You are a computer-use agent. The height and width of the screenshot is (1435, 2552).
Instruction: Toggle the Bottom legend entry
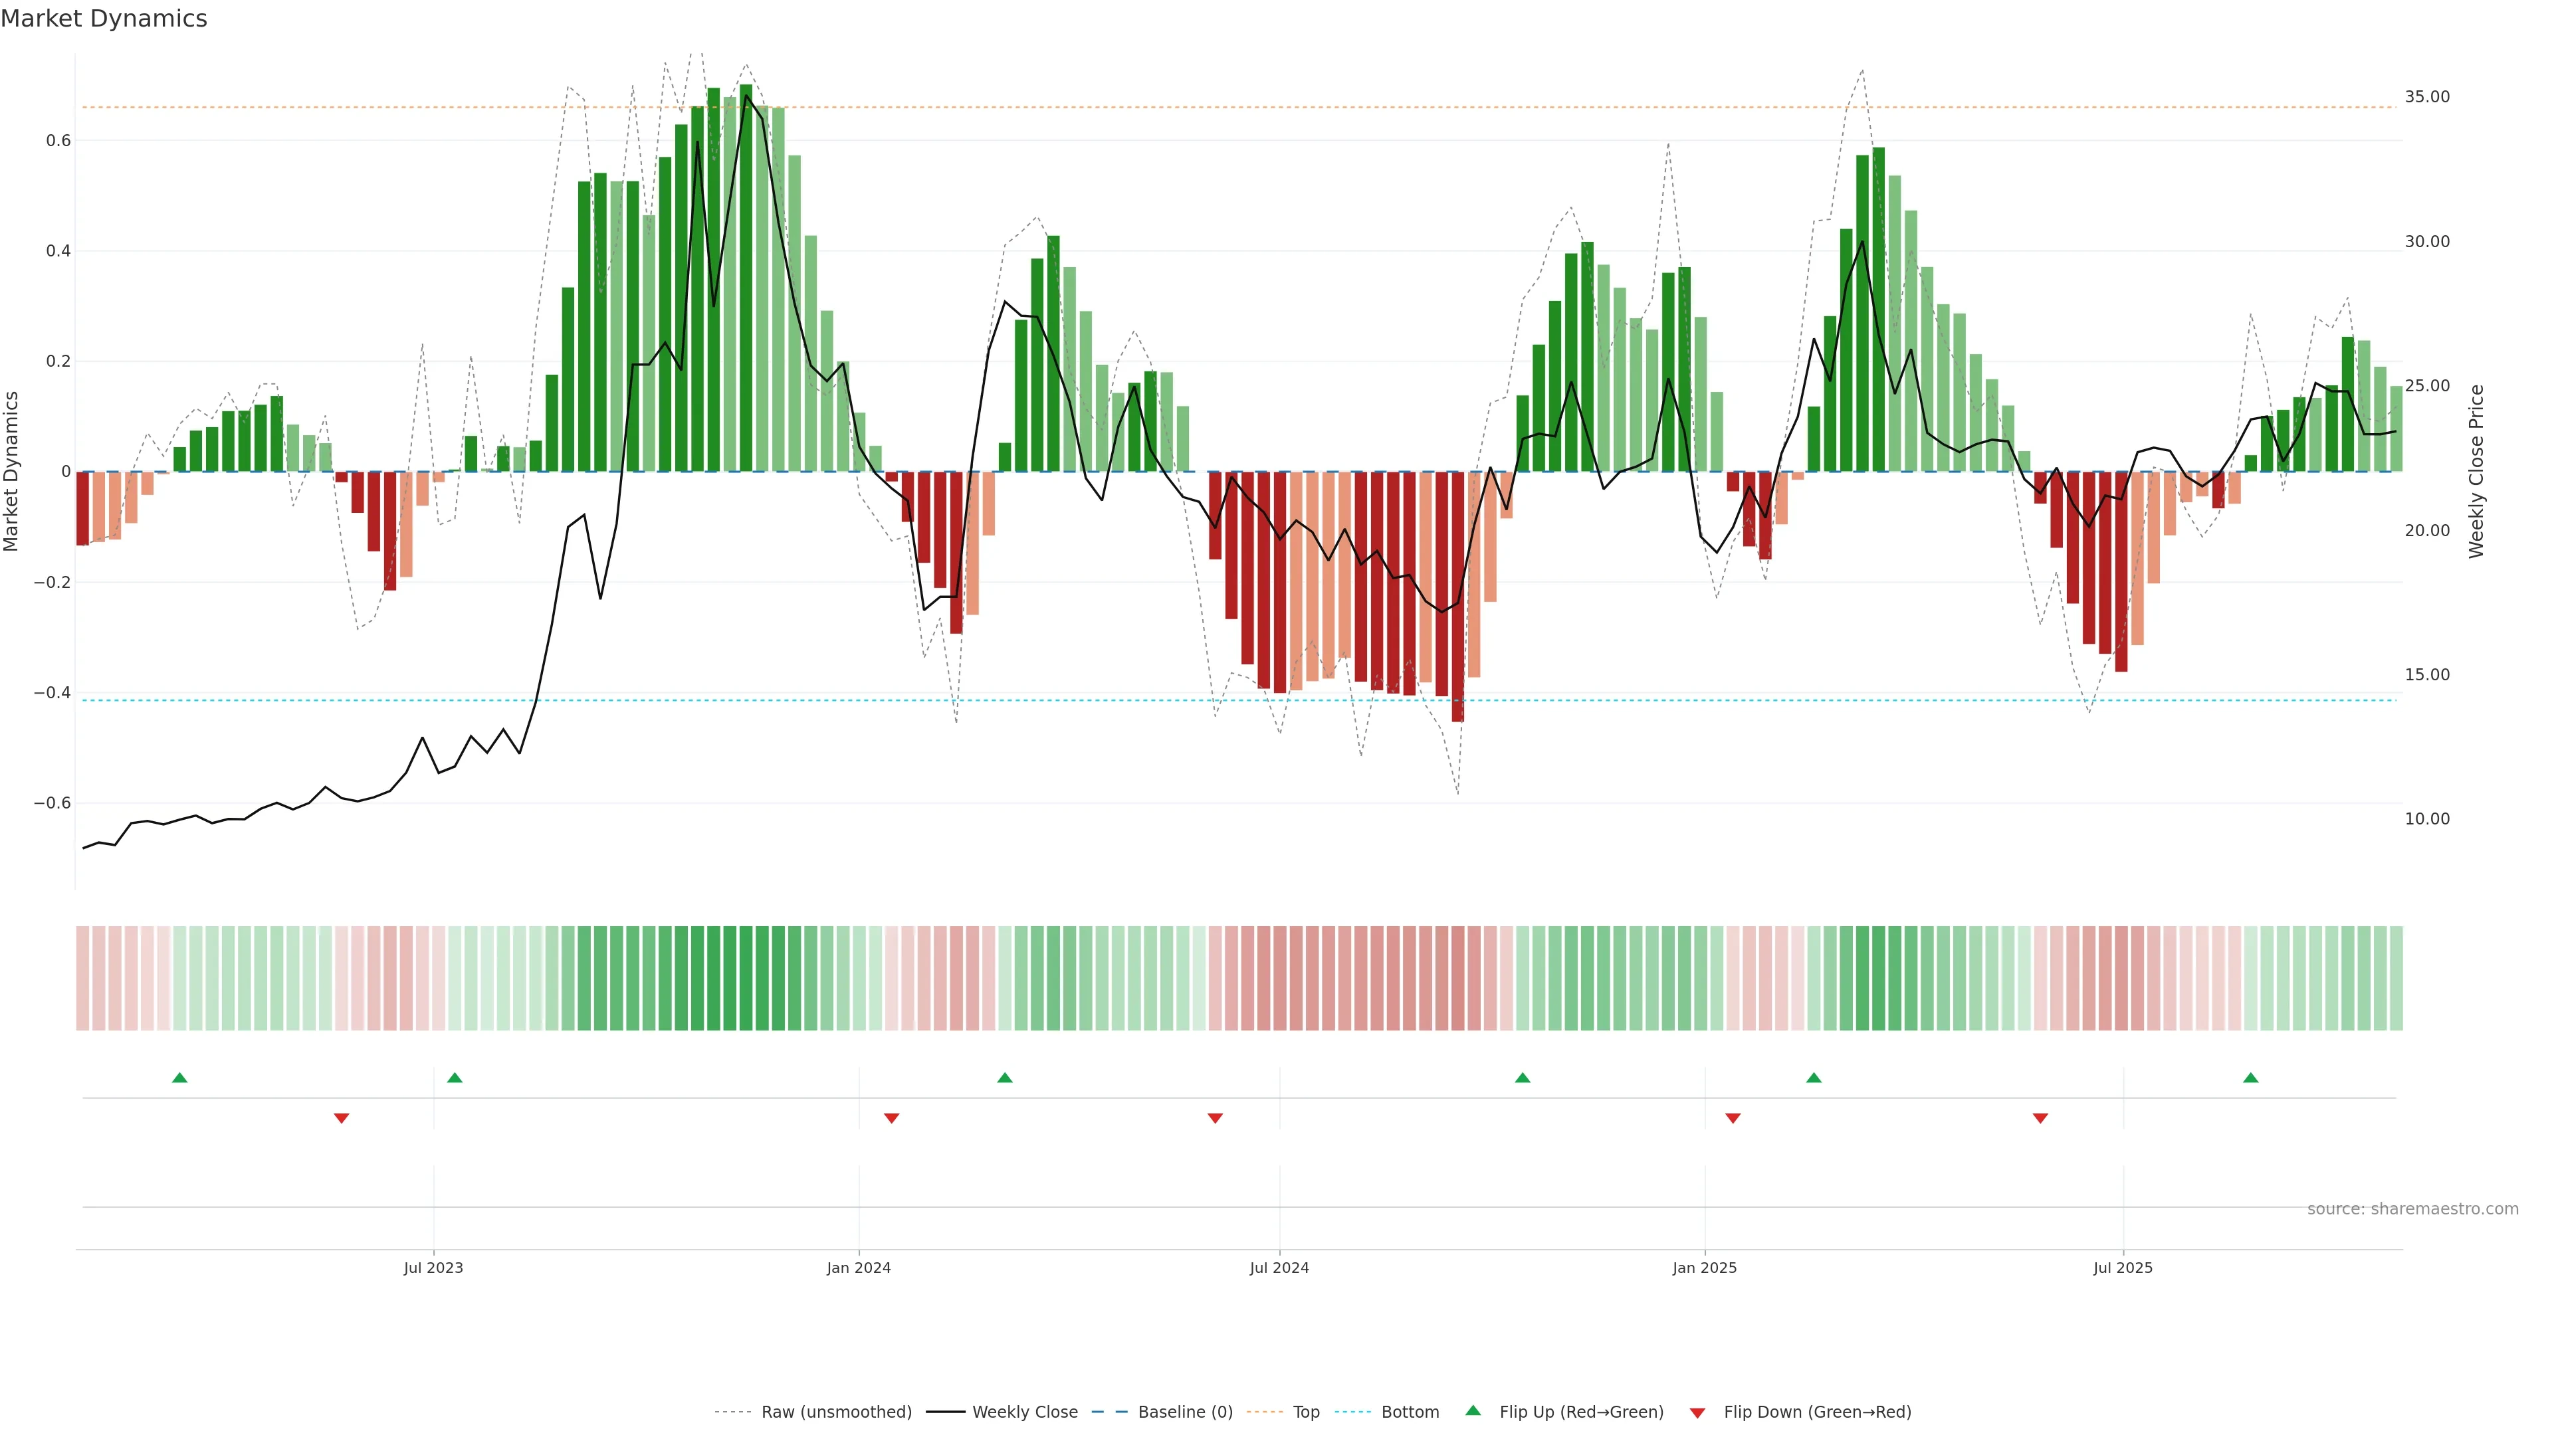click(x=1410, y=1412)
